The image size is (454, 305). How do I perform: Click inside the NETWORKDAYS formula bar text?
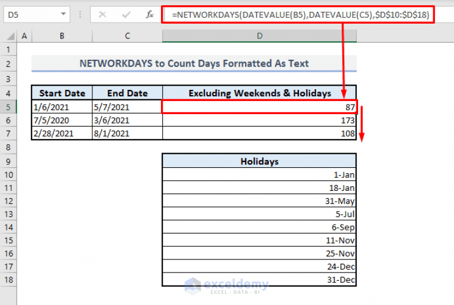(x=300, y=14)
